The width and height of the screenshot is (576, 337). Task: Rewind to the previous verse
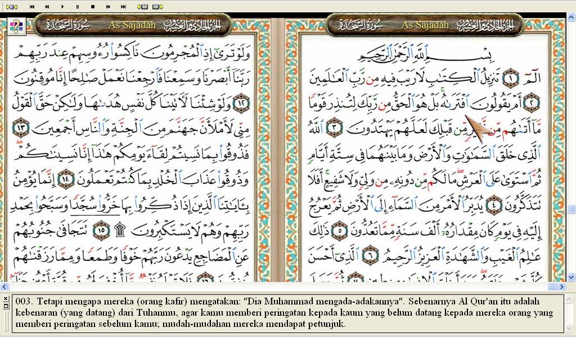tap(47, 7)
